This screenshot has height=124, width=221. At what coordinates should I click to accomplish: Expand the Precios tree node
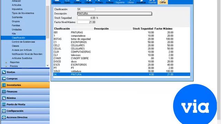(x=6, y=66)
